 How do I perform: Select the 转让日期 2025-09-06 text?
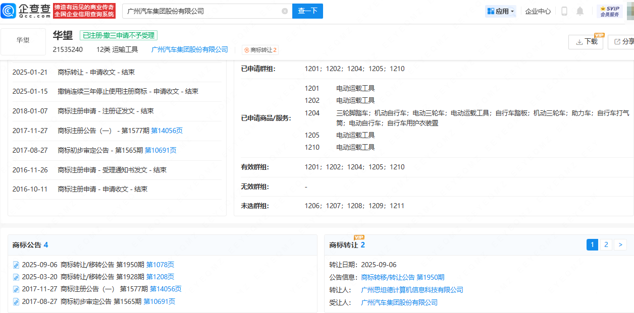click(363, 265)
